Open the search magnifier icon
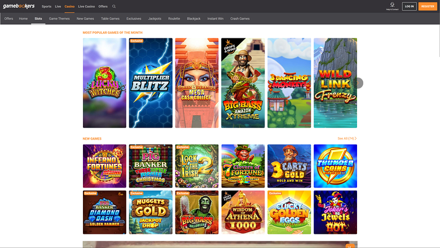This screenshot has height=248, width=440. pos(114,6)
